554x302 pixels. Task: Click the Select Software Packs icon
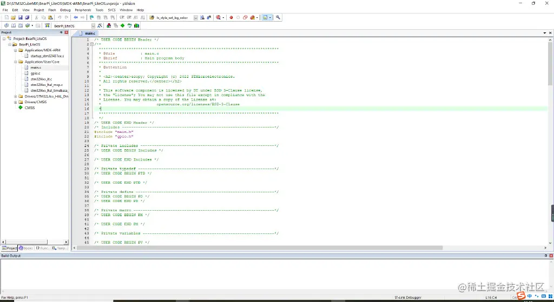tap(130, 25)
